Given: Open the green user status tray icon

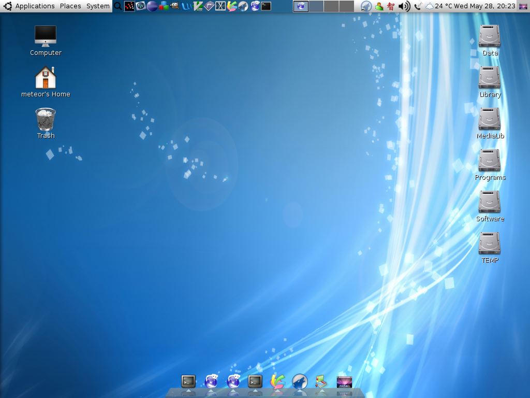Looking at the screenshot, I should tap(379, 6).
